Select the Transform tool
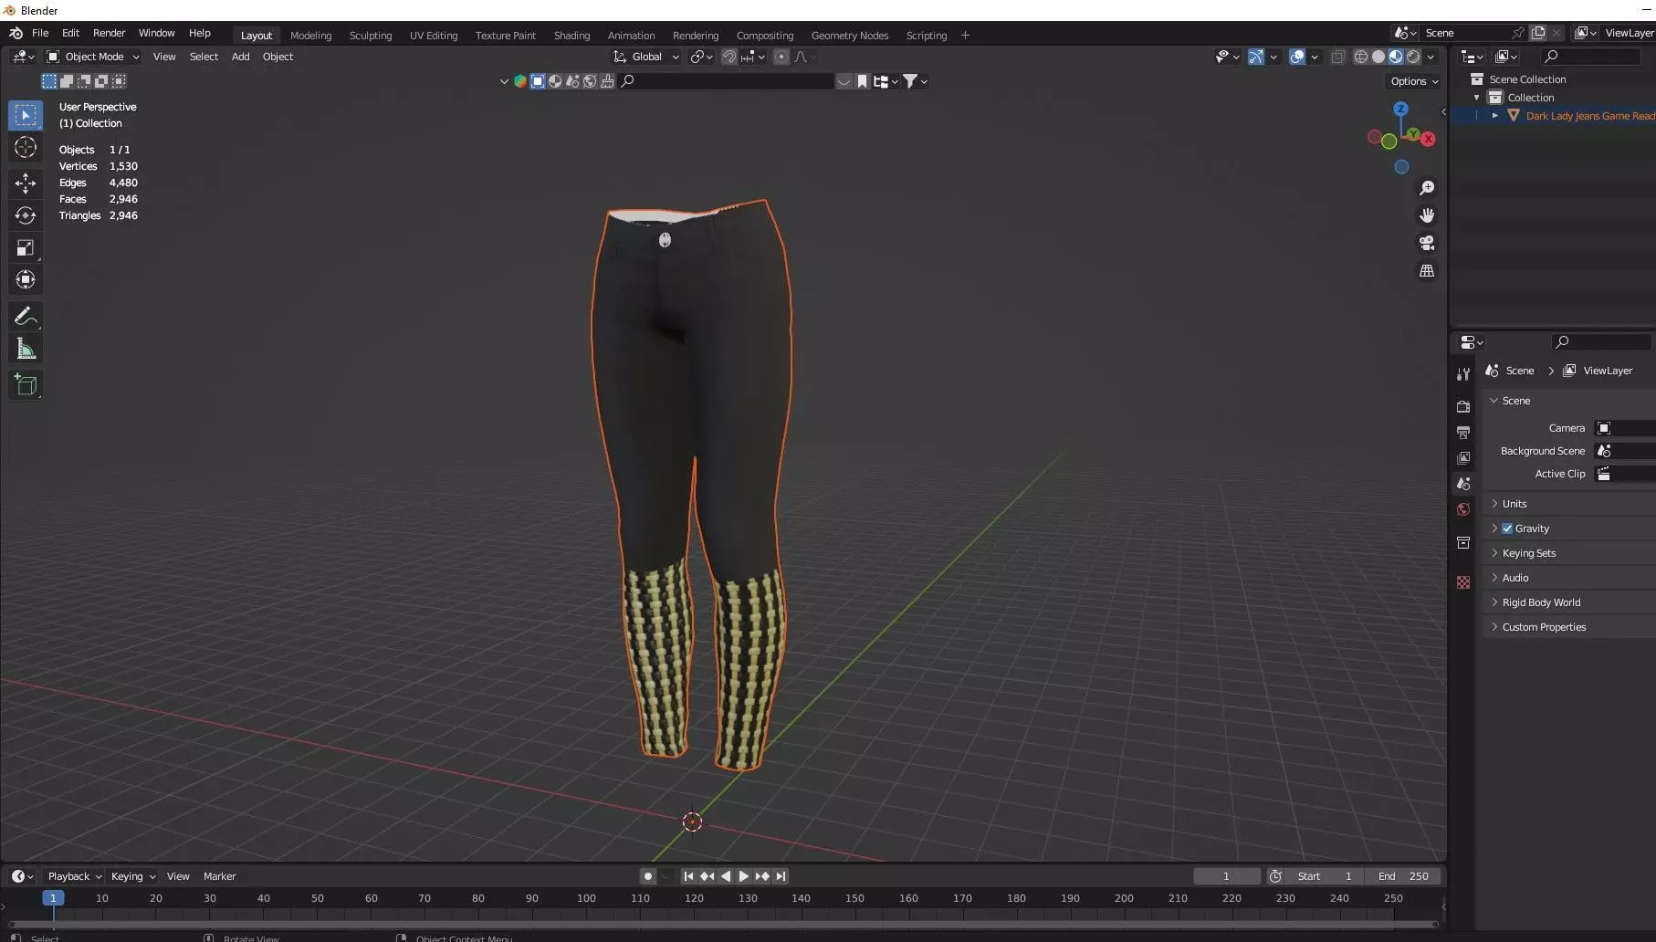Viewport: 1656px width, 942px height. click(x=26, y=280)
